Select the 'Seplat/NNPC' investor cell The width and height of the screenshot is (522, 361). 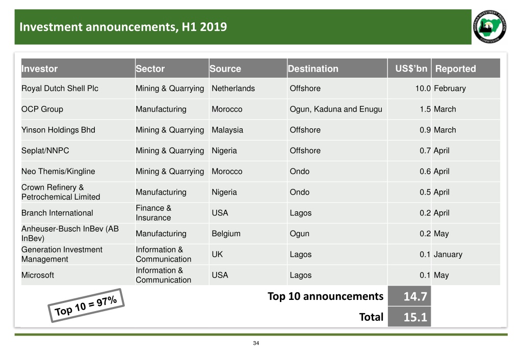pos(78,151)
